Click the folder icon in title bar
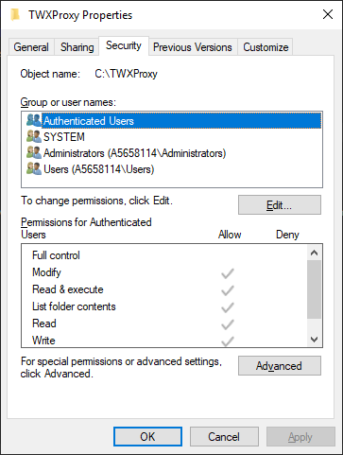This screenshot has width=343, height=455. point(15,14)
